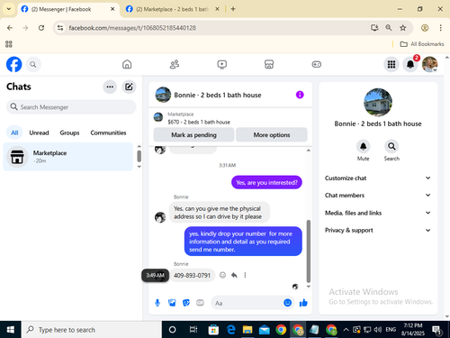React to the 409-893-0791 message

tap(222, 275)
